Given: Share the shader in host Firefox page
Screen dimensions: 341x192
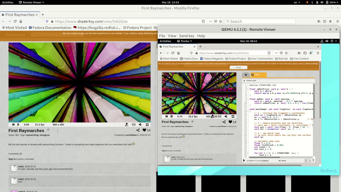Looking at the screenshot, I should point(138,130).
